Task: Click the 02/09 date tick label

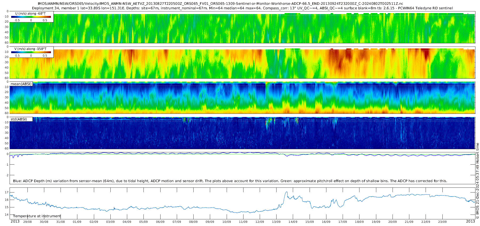Action: 94,222
